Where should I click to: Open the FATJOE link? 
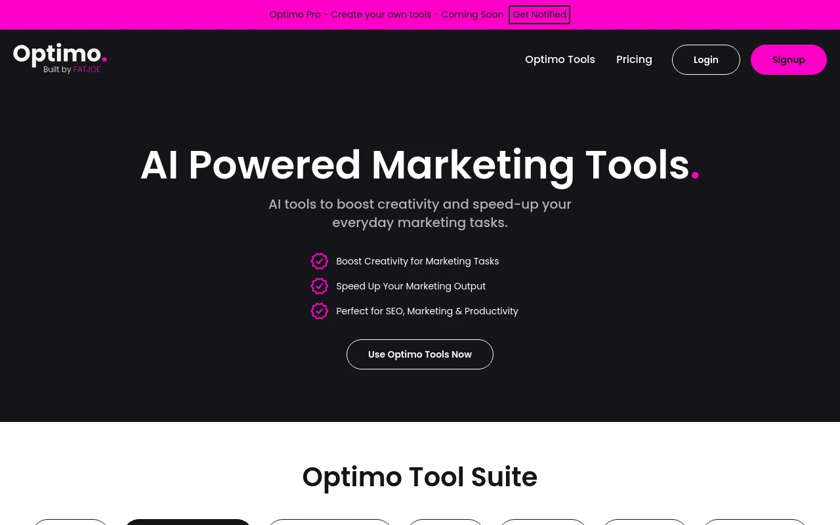point(87,70)
